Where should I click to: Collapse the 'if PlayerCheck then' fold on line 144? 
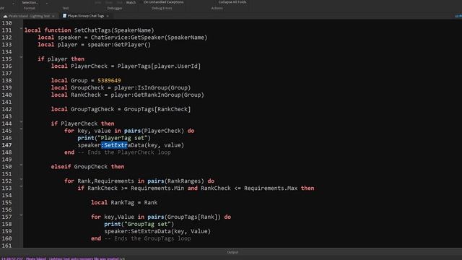(21, 121)
